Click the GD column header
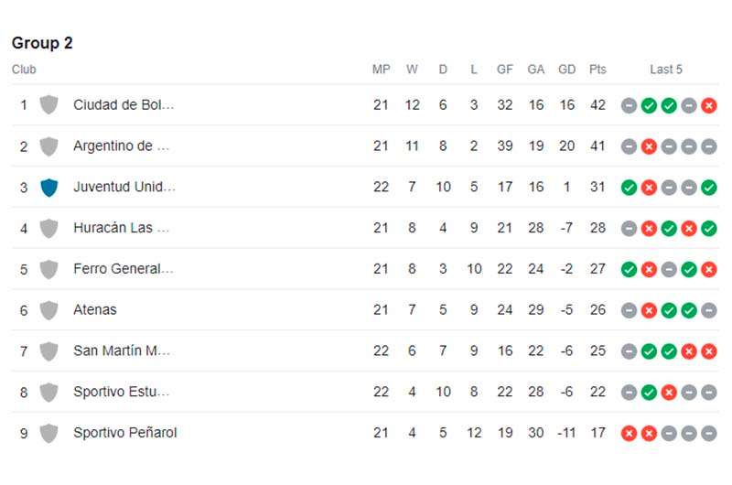732x485 pixels. coord(566,70)
